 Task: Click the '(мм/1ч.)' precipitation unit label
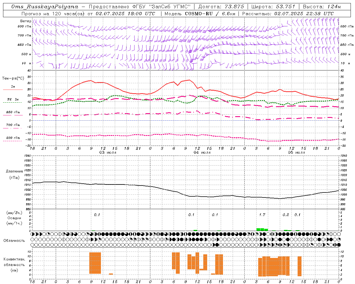14,223
